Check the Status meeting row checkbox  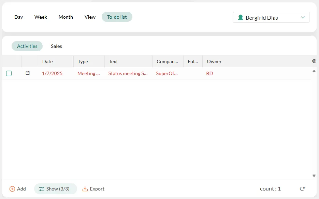(x=9, y=73)
